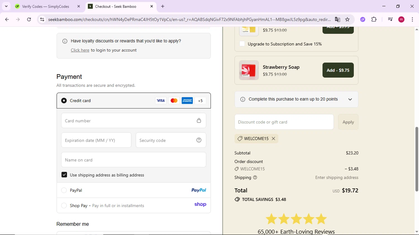
Task: Open the purple extension icon
Action: tap(363, 20)
